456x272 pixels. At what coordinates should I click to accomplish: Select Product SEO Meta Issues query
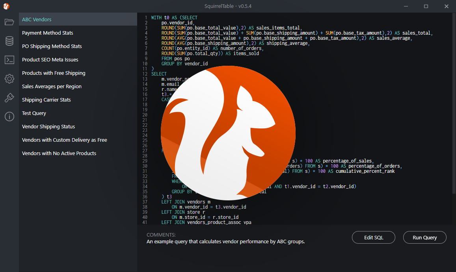click(x=78, y=59)
